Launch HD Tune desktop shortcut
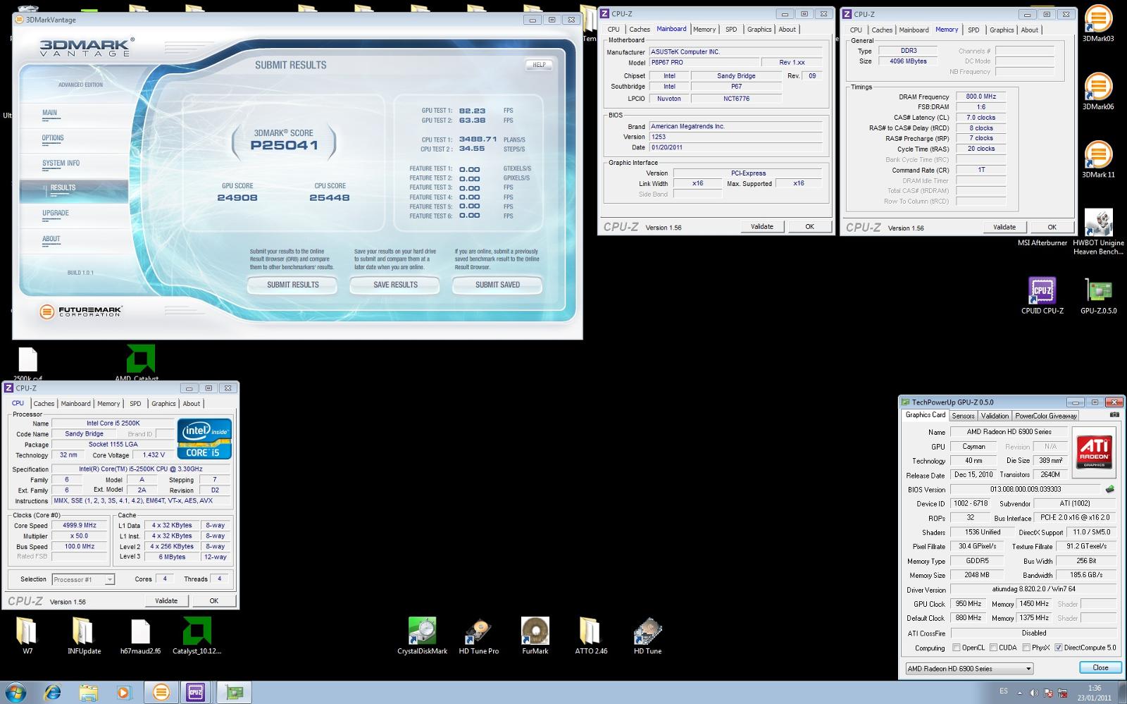This screenshot has height=704, width=1127. point(647,636)
